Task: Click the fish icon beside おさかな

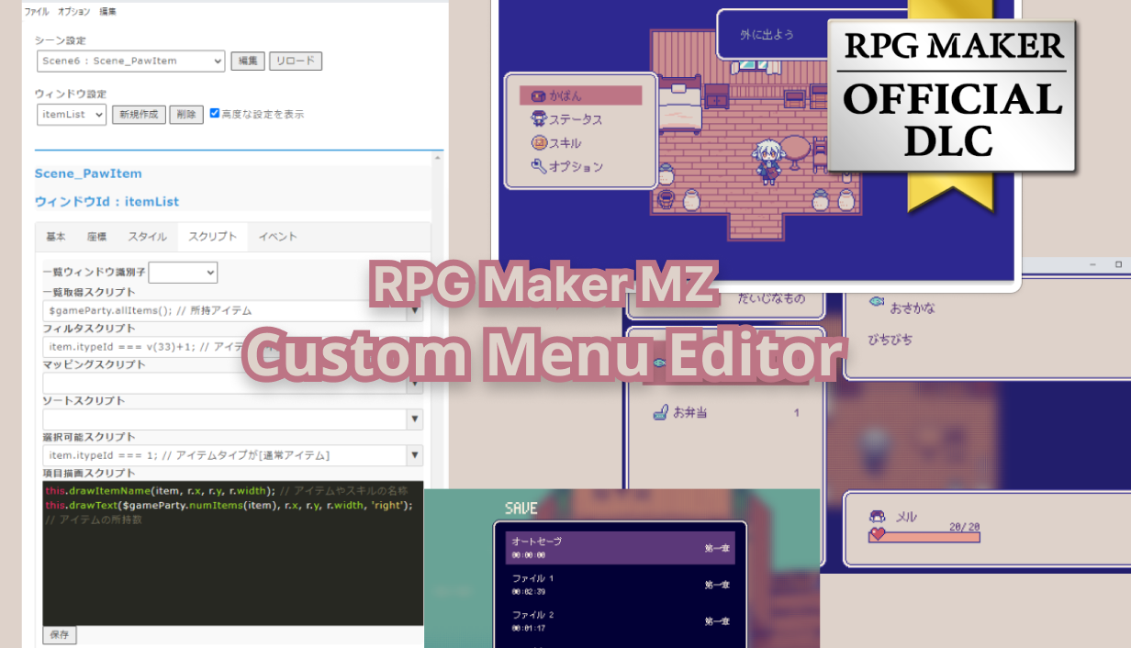Action: click(x=875, y=300)
